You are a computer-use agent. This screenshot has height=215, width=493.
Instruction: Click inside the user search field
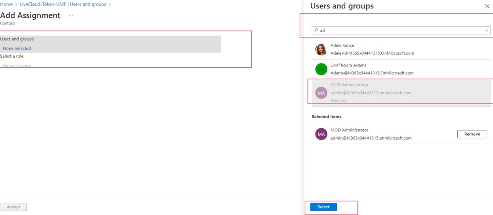click(401, 31)
